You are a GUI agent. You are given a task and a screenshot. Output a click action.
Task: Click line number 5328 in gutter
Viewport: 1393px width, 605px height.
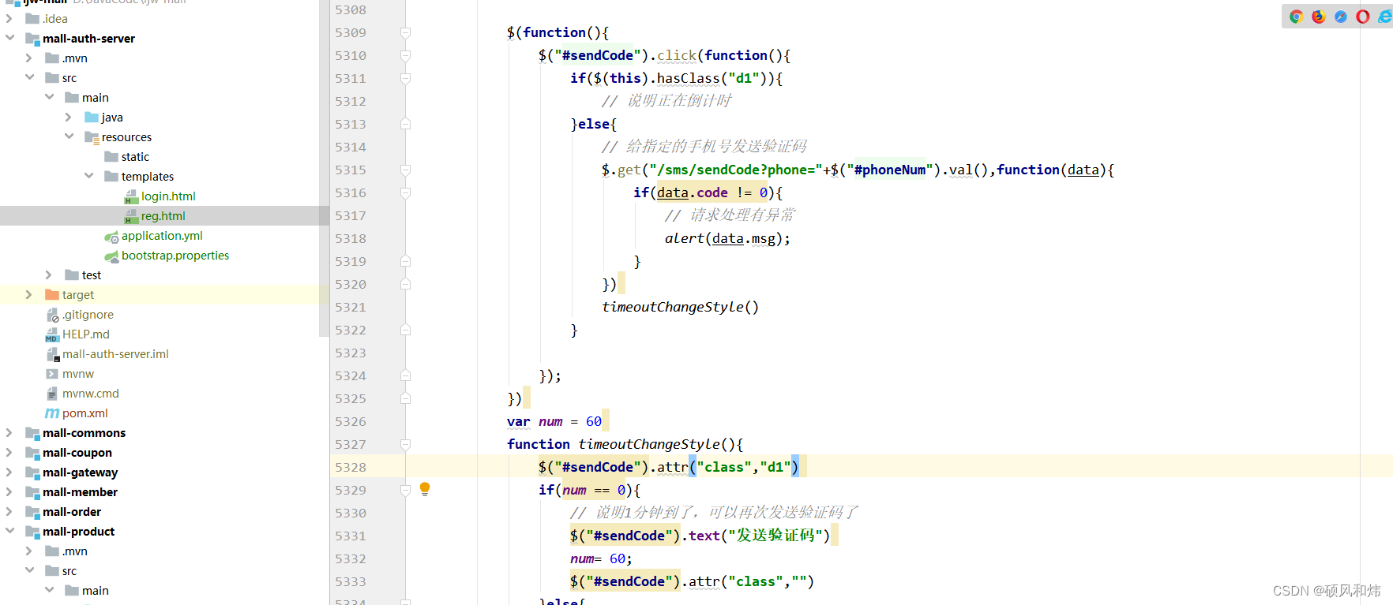[x=351, y=467]
